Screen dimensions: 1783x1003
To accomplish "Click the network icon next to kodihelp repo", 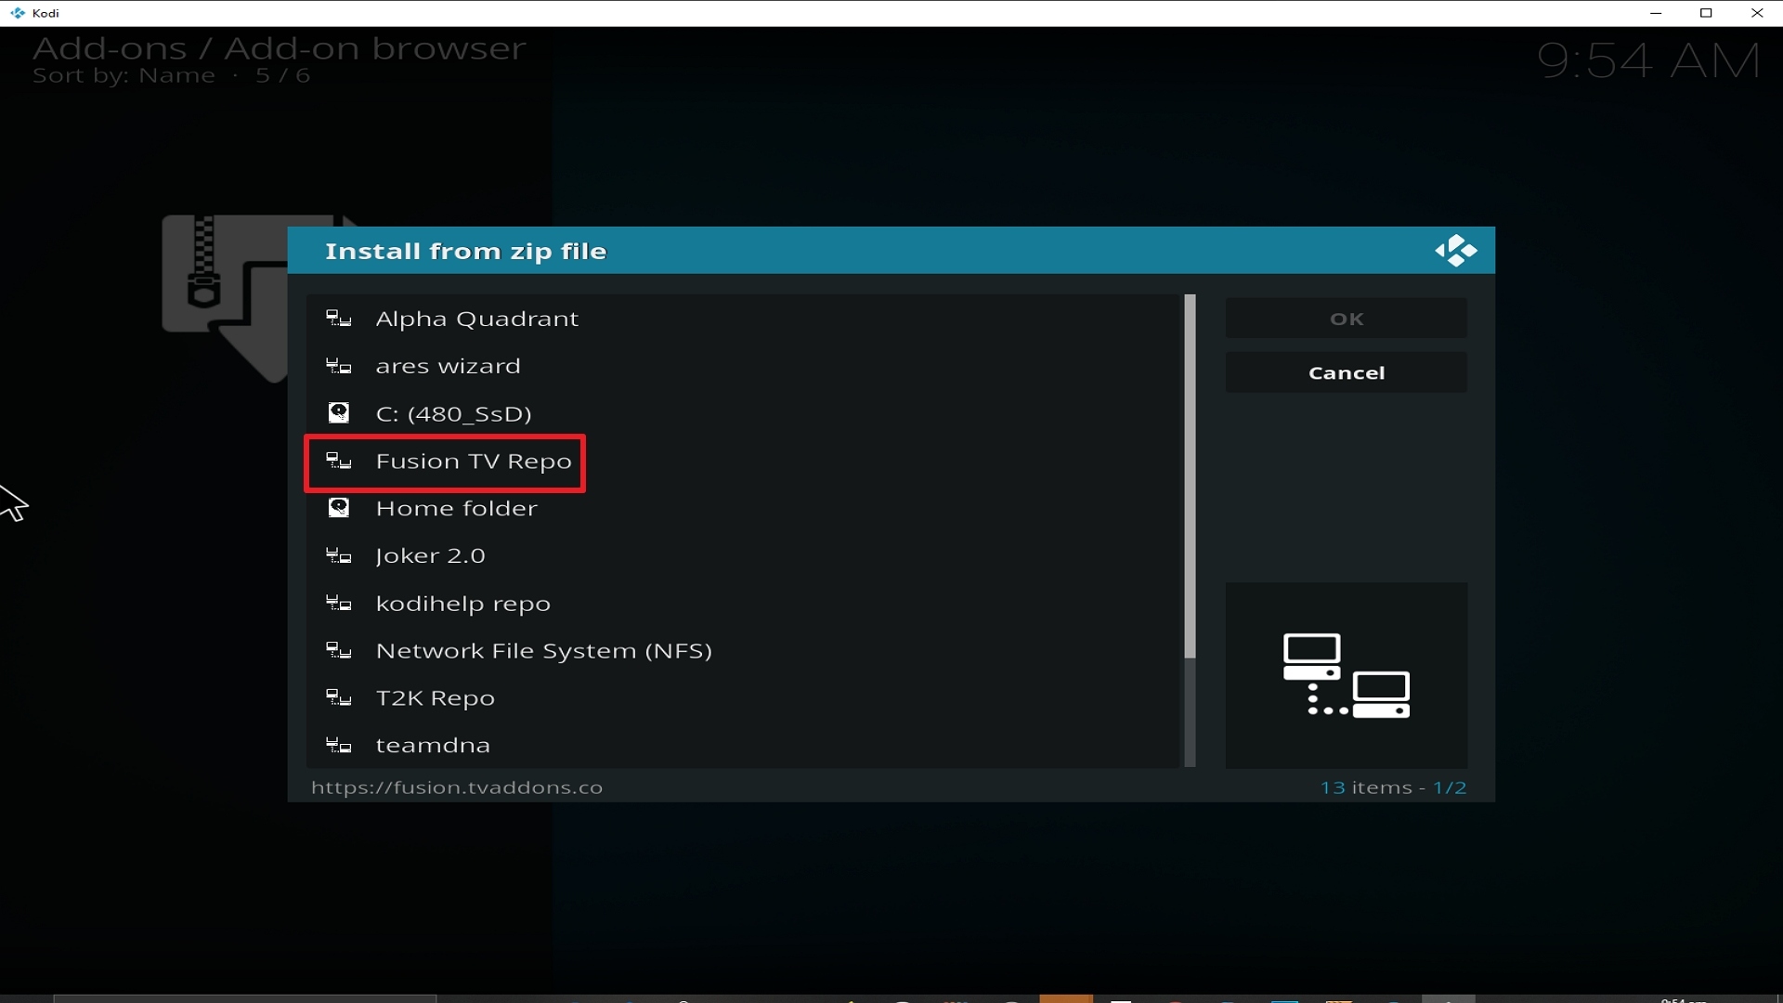I will [x=338, y=604].
